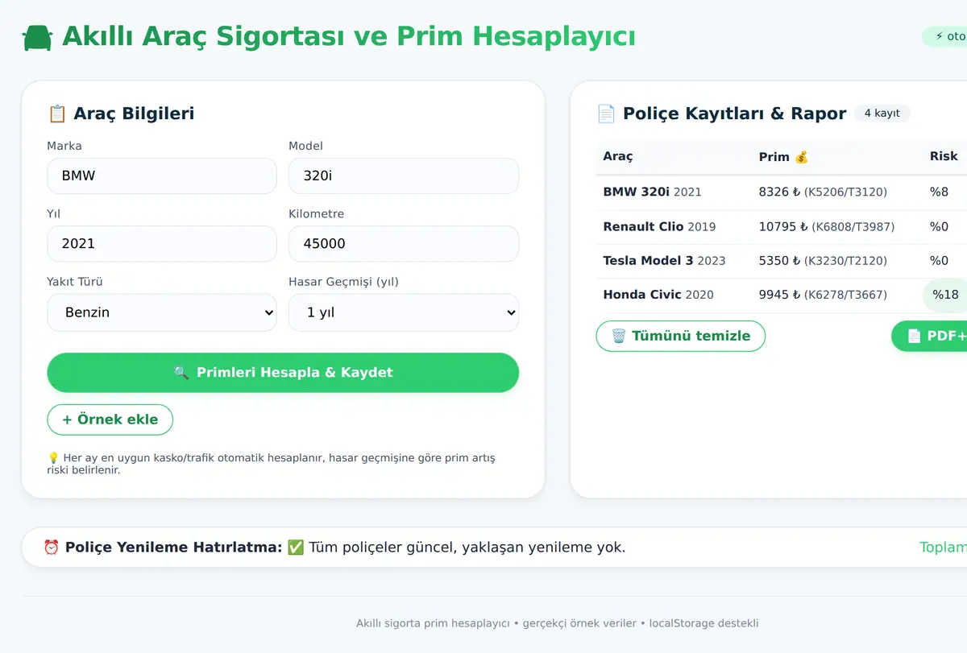
Task: Select the Honda Civic 2020 row
Action: [x=782, y=296]
